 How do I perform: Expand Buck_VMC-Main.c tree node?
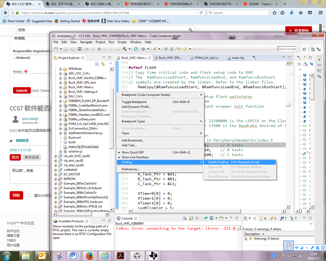60,87
